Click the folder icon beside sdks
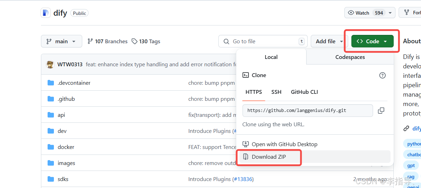 pos(51,179)
